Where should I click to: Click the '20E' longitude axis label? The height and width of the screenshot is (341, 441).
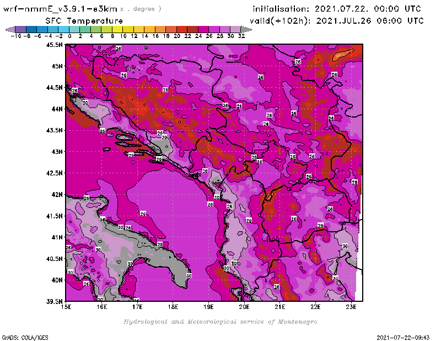tap(244, 307)
